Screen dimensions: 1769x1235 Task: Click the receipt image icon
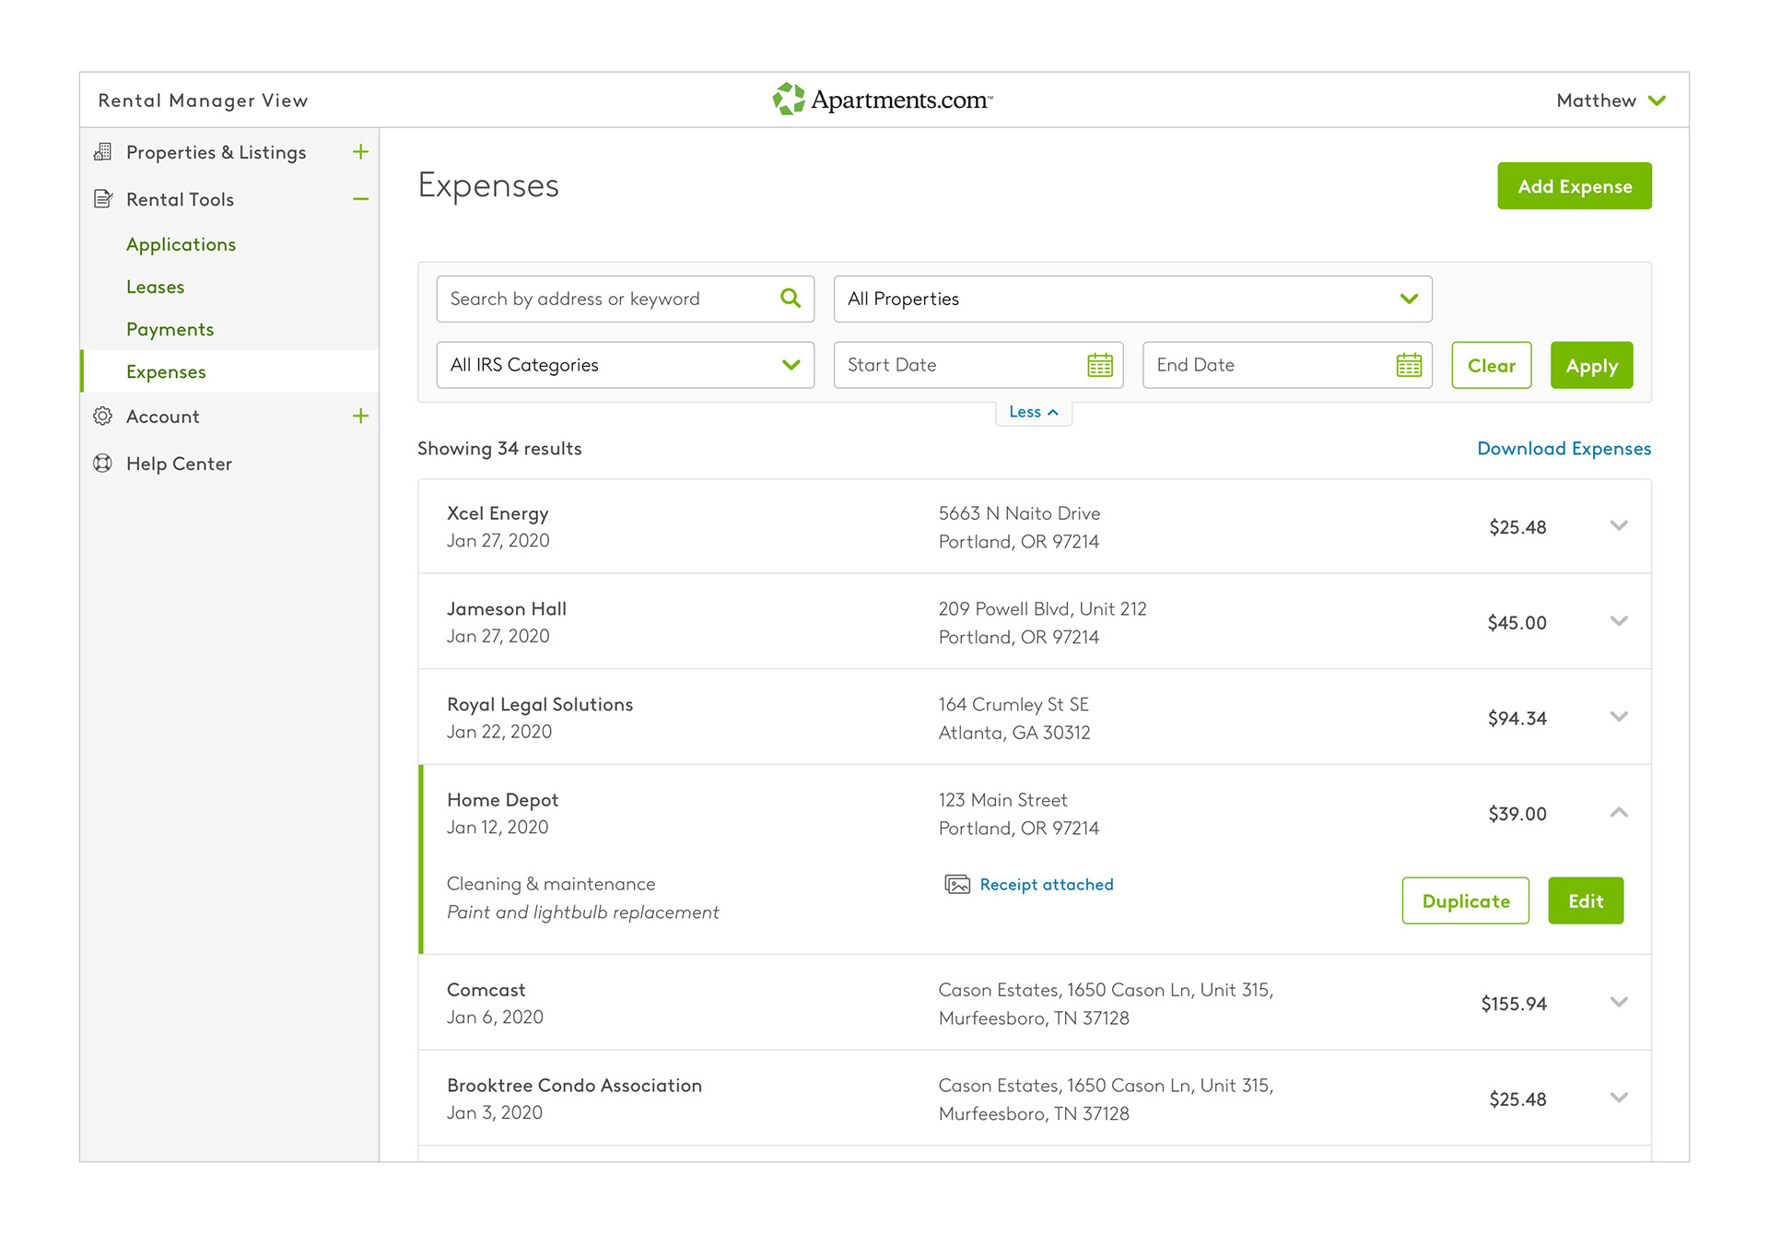(x=957, y=885)
